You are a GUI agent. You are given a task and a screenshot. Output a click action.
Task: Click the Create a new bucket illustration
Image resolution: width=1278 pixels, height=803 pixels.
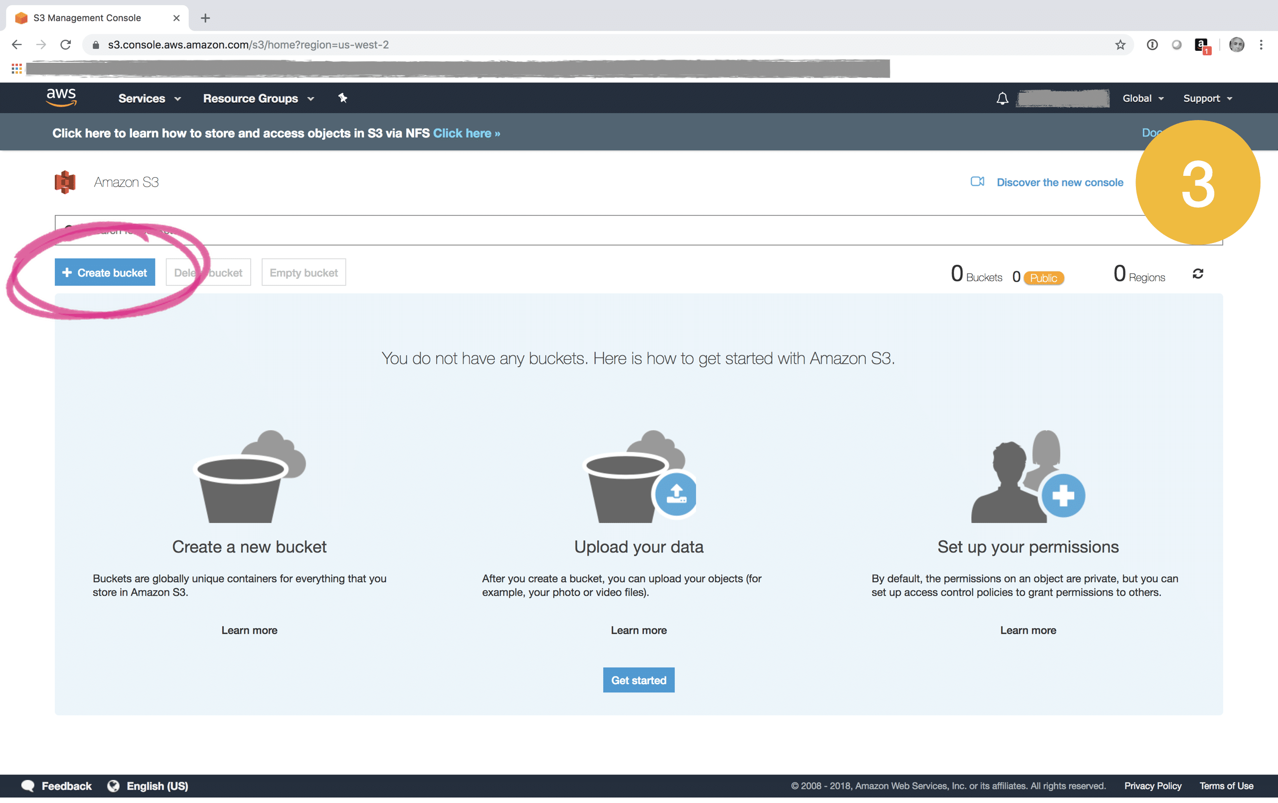point(249,476)
